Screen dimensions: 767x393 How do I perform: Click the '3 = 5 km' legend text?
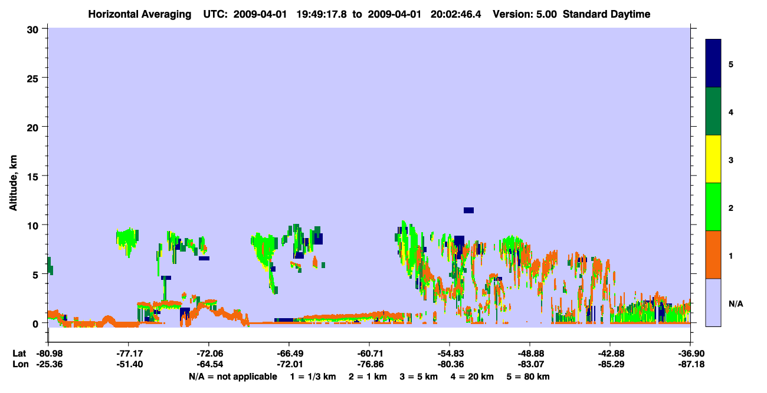point(419,377)
